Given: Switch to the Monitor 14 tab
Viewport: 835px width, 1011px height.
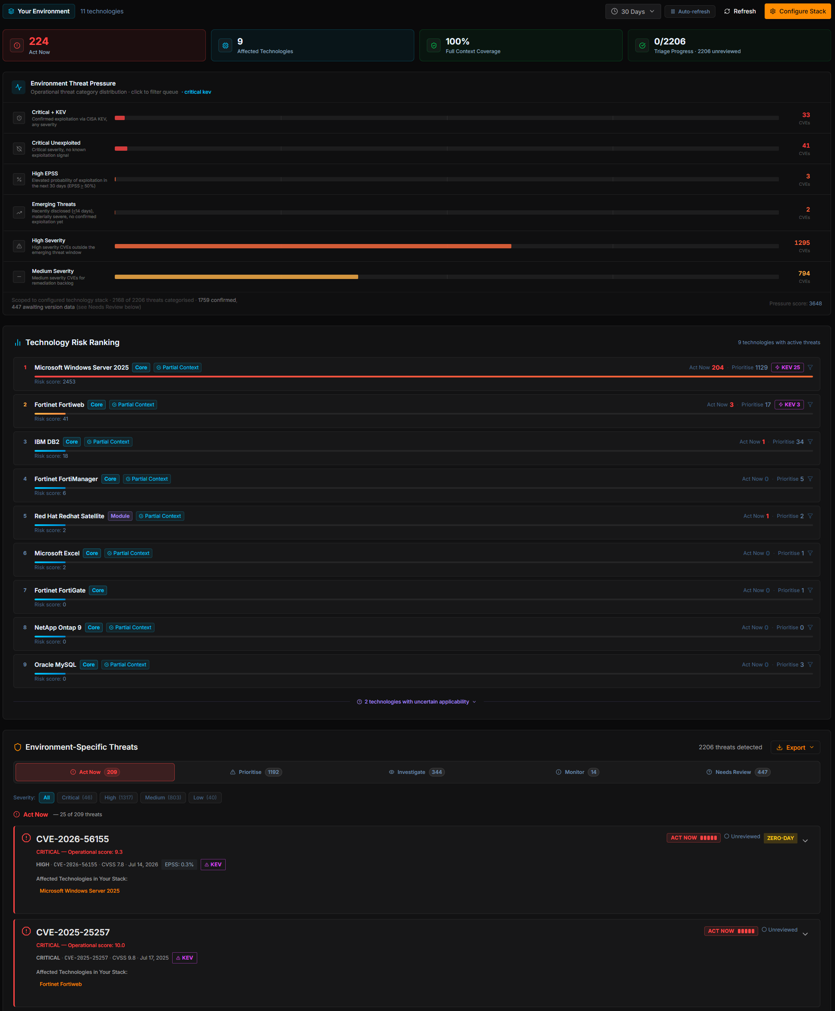Looking at the screenshot, I should coord(577,772).
